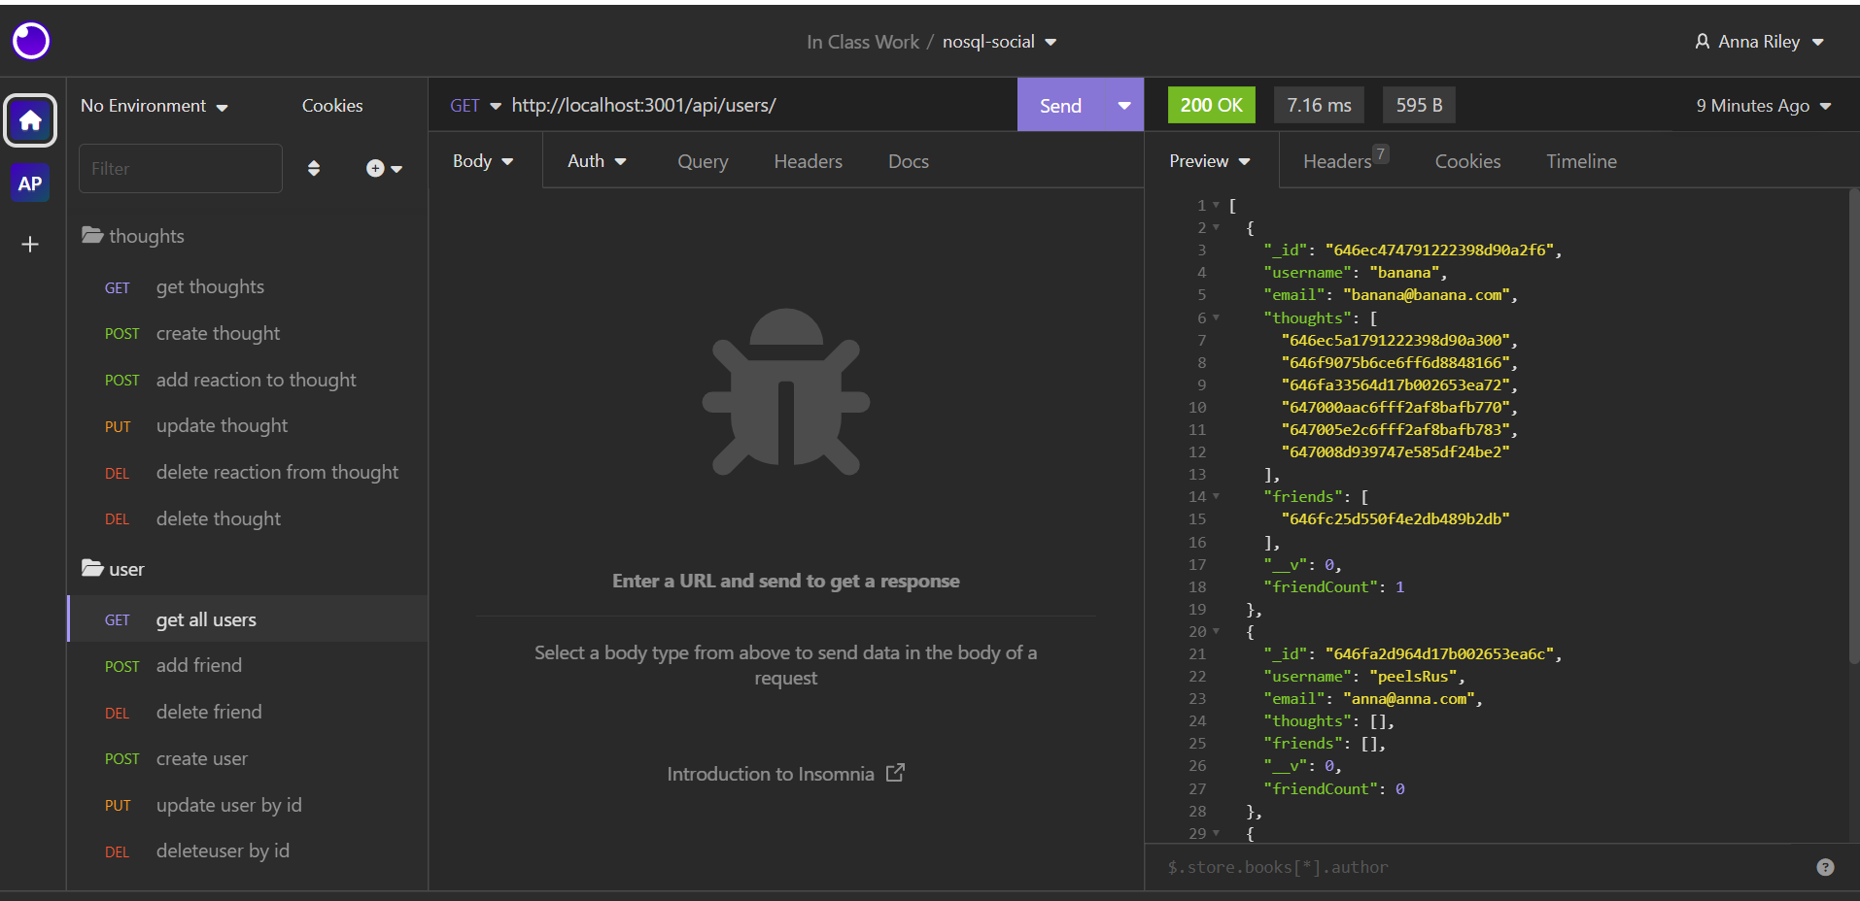The height and width of the screenshot is (901, 1860).
Task: Open the Insomnia logo at top left
Action: click(30, 41)
